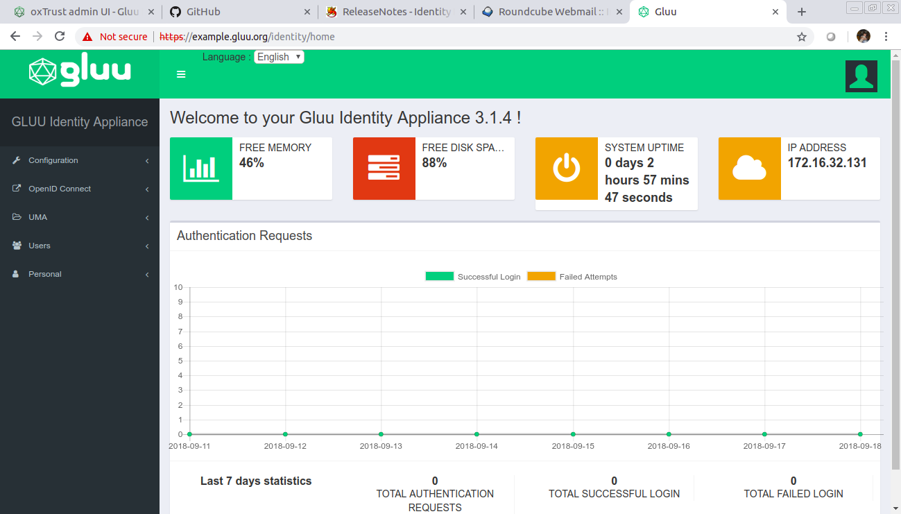
Task: Toggle the Failed Attempts legend series
Action: pyautogui.click(x=572, y=277)
